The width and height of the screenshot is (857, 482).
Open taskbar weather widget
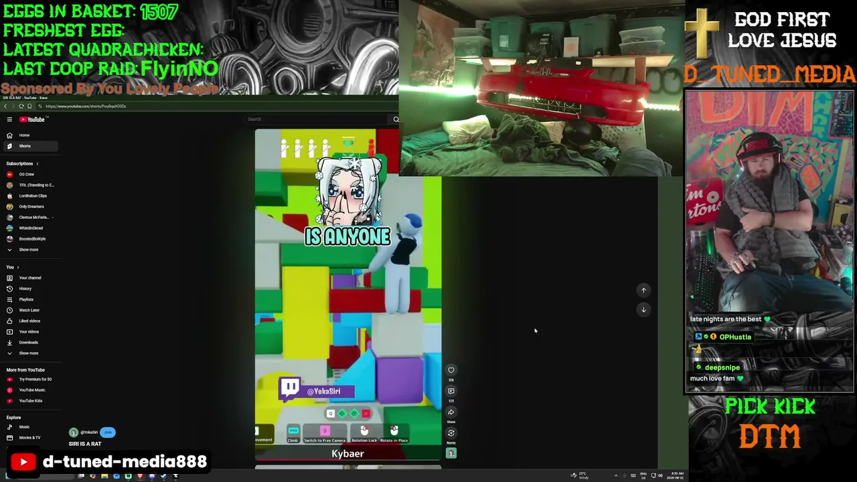579,475
